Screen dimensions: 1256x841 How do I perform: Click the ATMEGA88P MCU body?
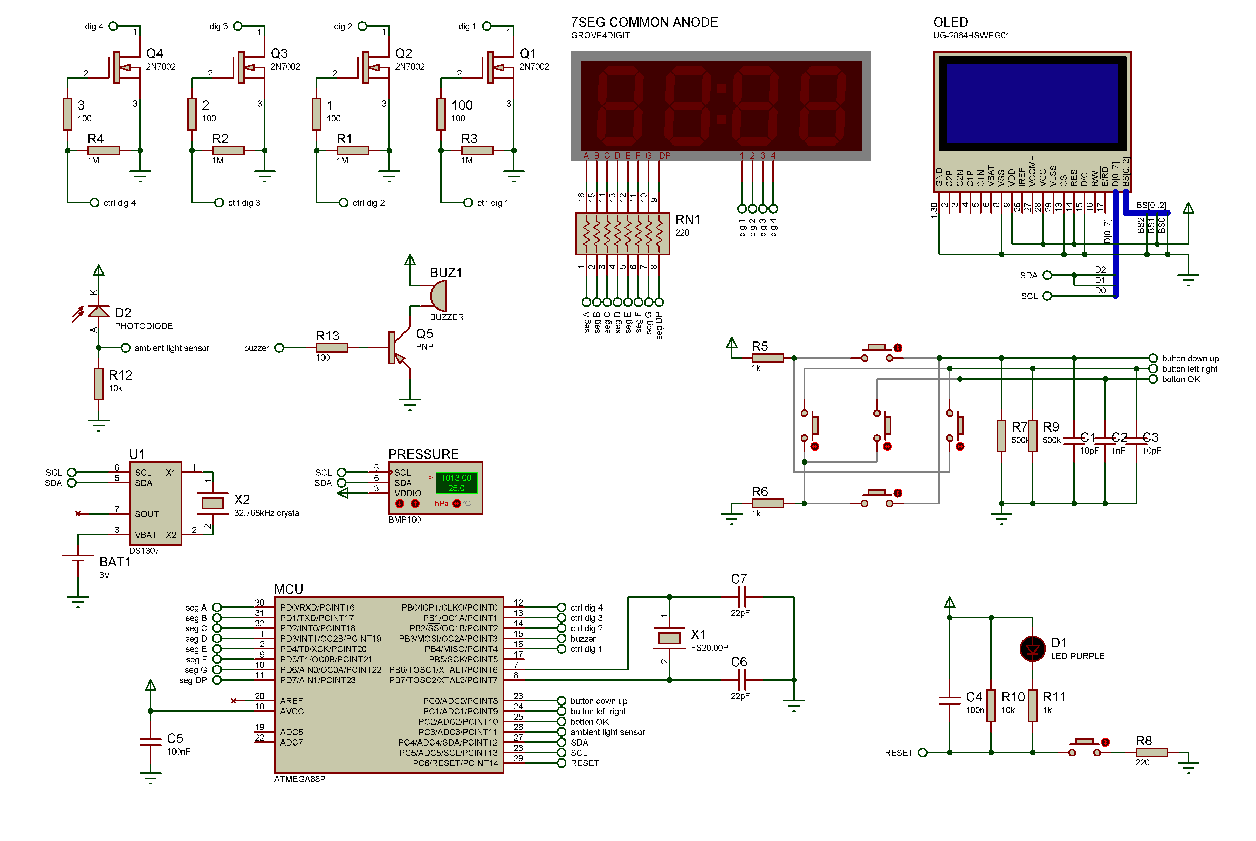(389, 685)
